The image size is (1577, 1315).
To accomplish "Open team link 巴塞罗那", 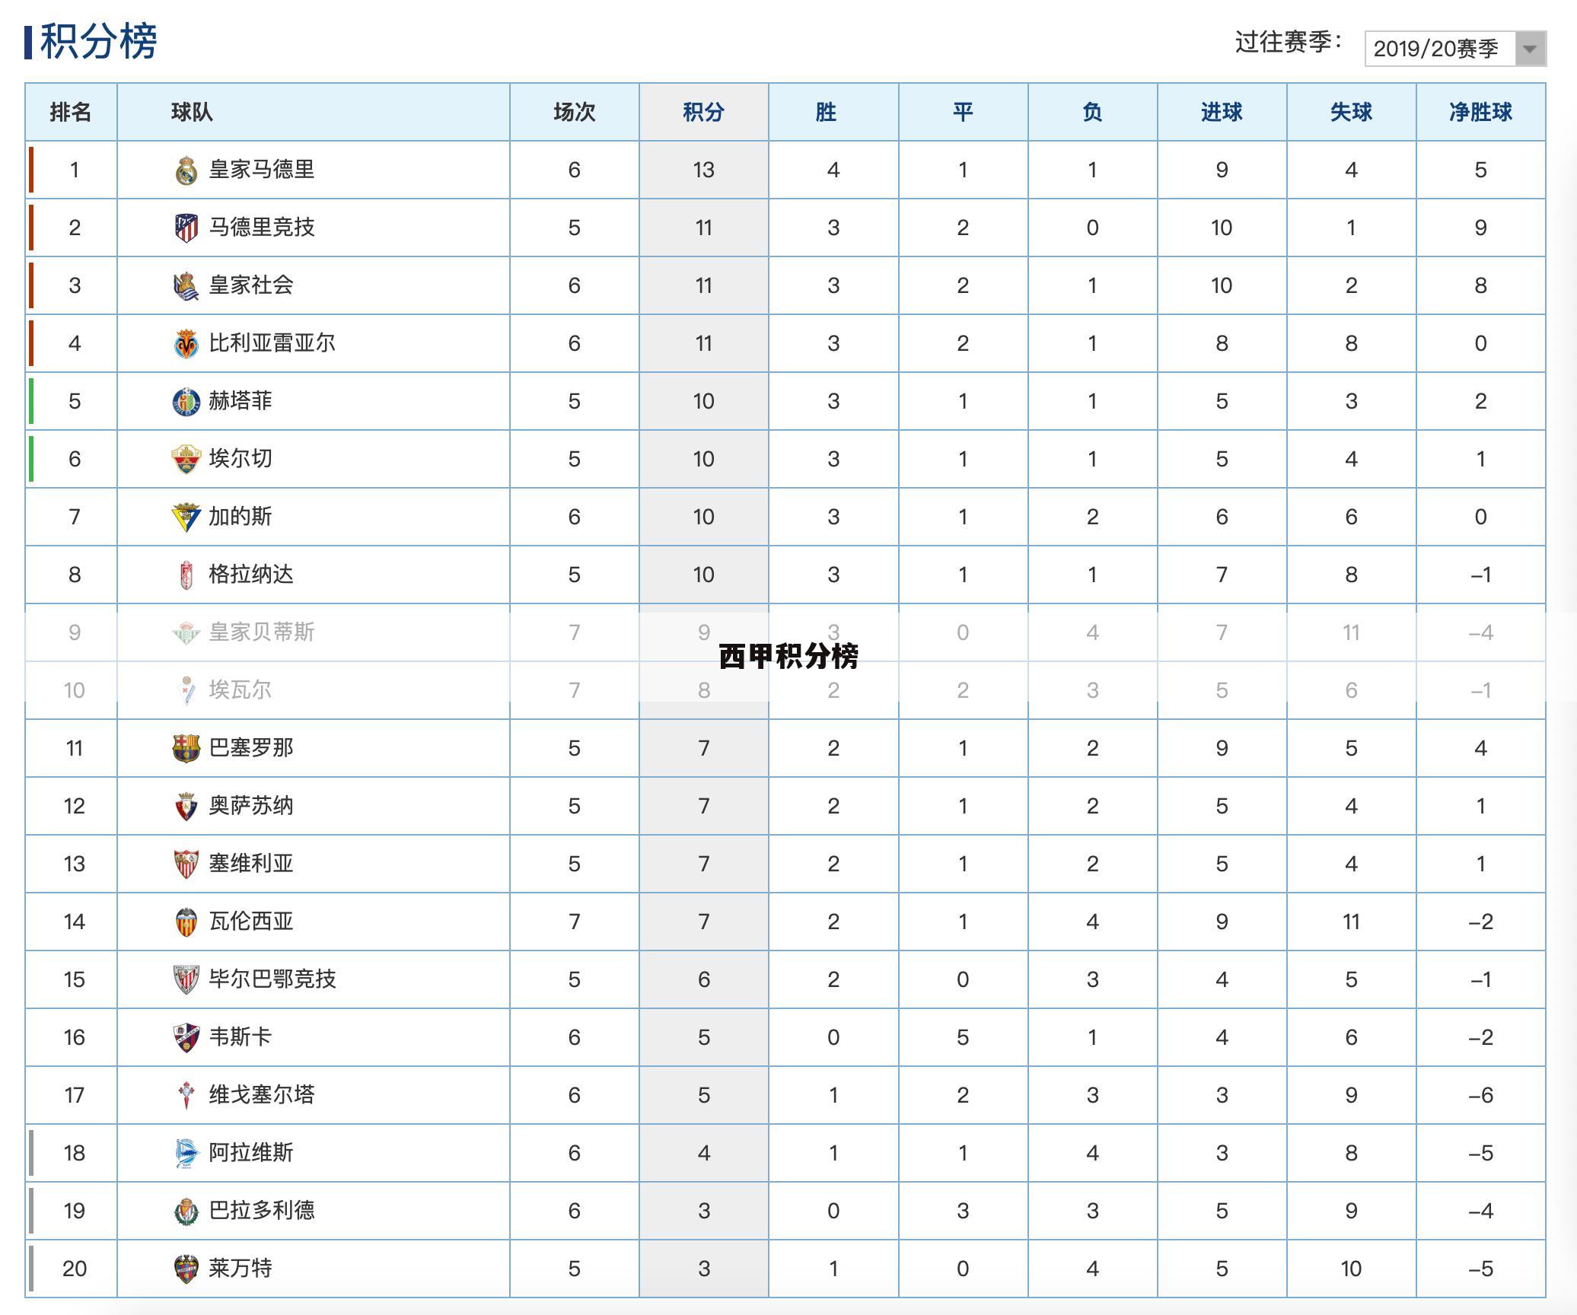I will coord(251,747).
